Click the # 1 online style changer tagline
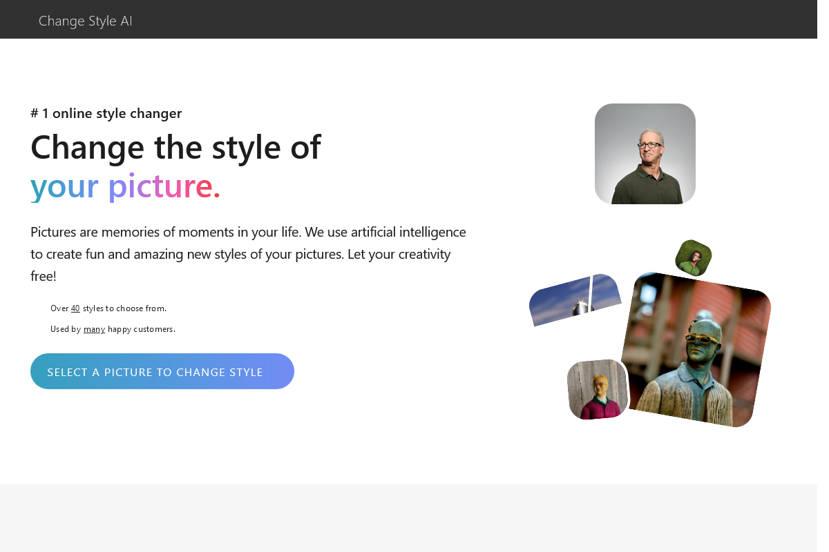The height and width of the screenshot is (552, 829). click(x=106, y=113)
